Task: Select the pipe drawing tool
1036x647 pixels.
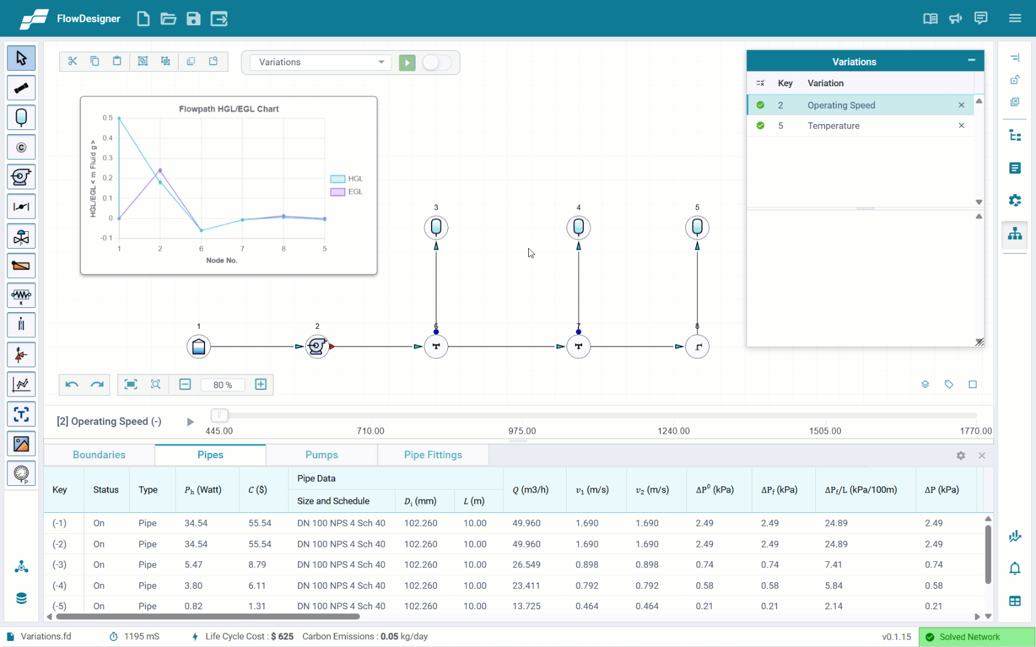Action: pyautogui.click(x=21, y=88)
